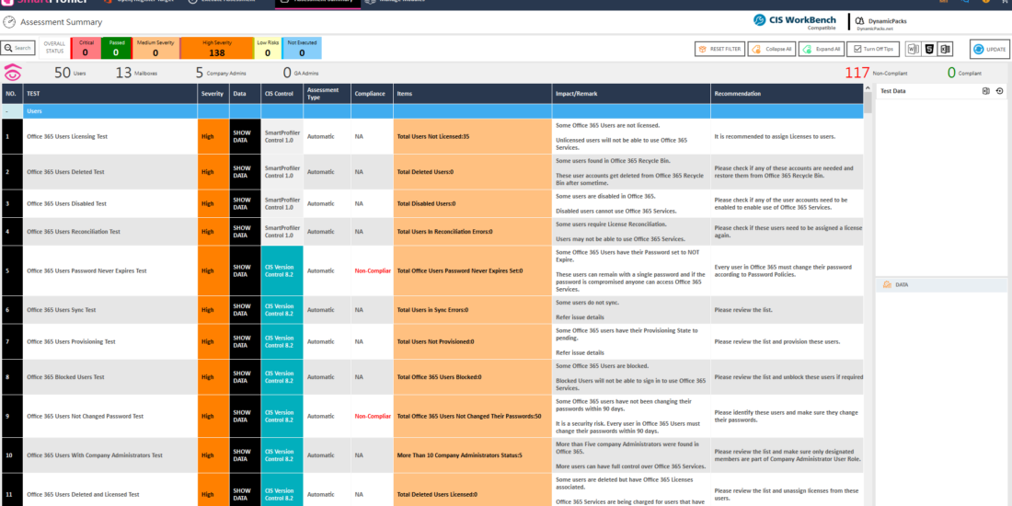Click the Excel export icon in Test Data panel
The height and width of the screenshot is (506, 1012).
[x=985, y=91]
